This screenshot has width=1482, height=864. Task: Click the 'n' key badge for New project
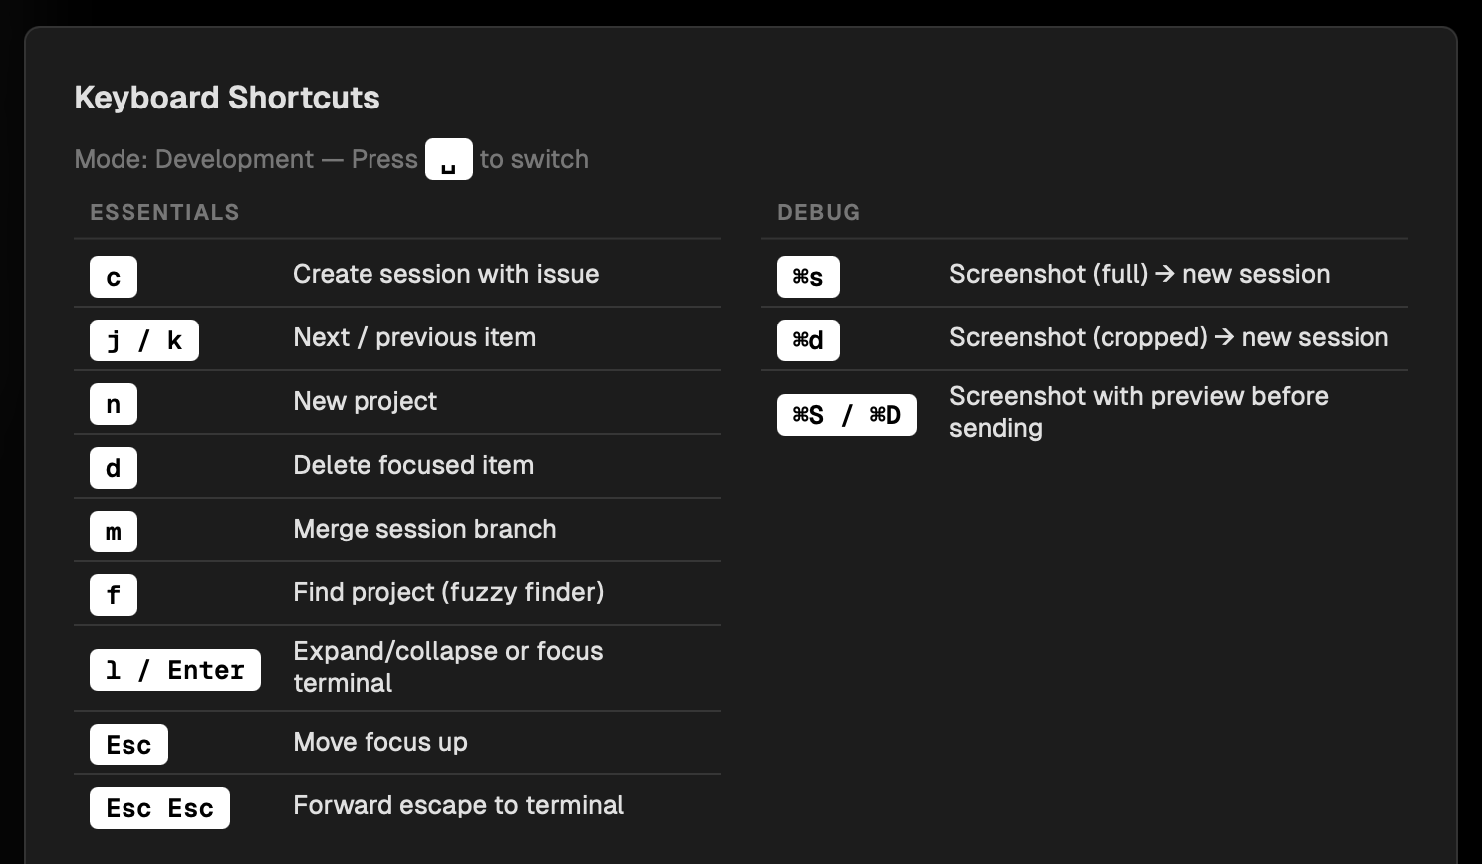pyautogui.click(x=113, y=404)
